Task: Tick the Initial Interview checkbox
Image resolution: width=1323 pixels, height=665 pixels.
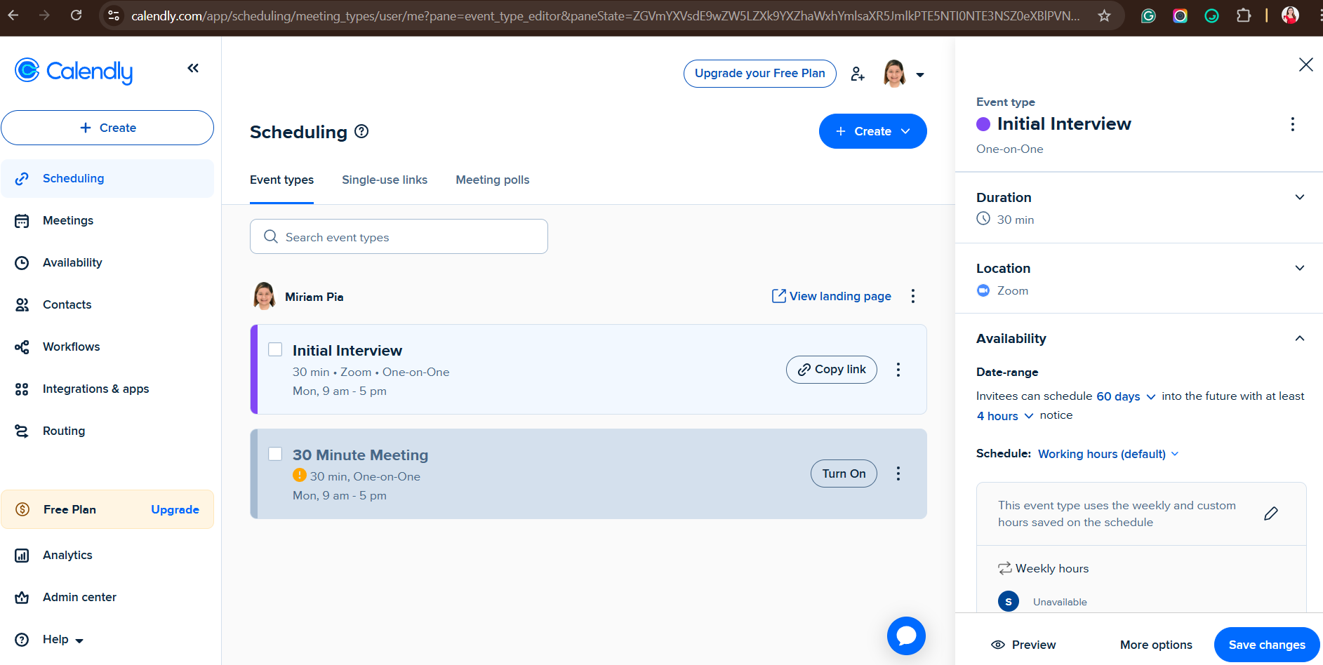Action: (x=275, y=349)
